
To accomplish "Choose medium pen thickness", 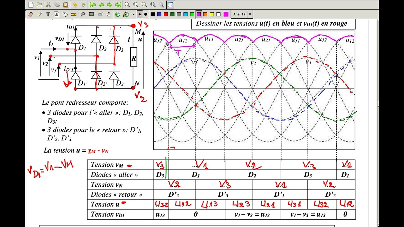I will click(140, 14).
